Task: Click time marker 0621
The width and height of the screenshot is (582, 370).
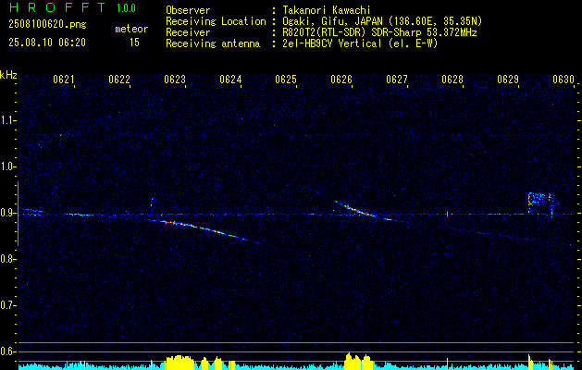Action: pyautogui.click(x=64, y=79)
